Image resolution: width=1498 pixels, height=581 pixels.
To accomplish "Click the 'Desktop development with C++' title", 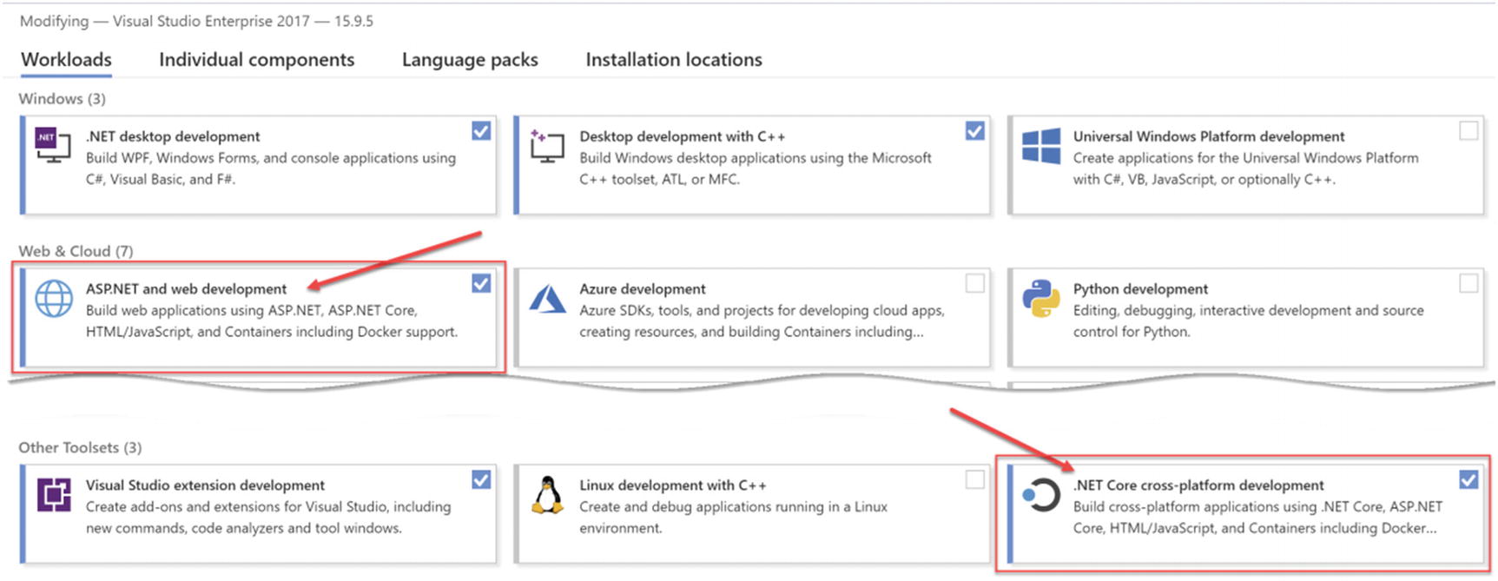I will (683, 136).
